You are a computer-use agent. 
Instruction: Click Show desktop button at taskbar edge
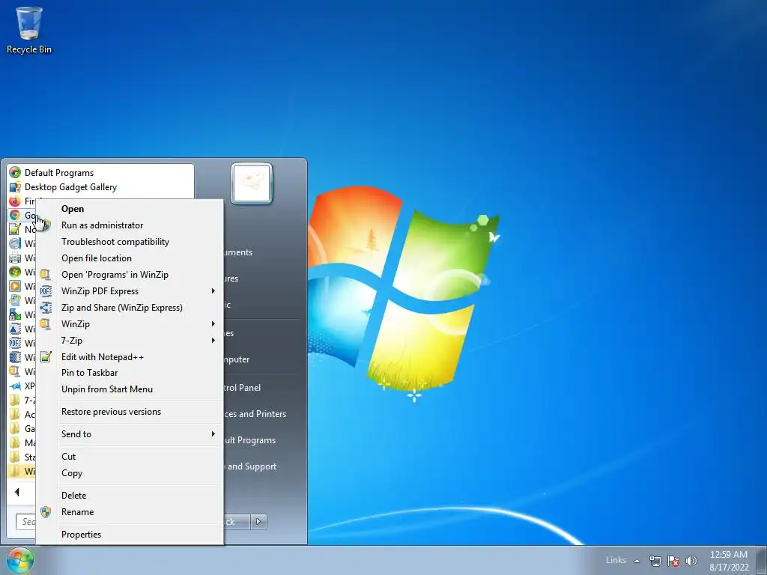763,560
